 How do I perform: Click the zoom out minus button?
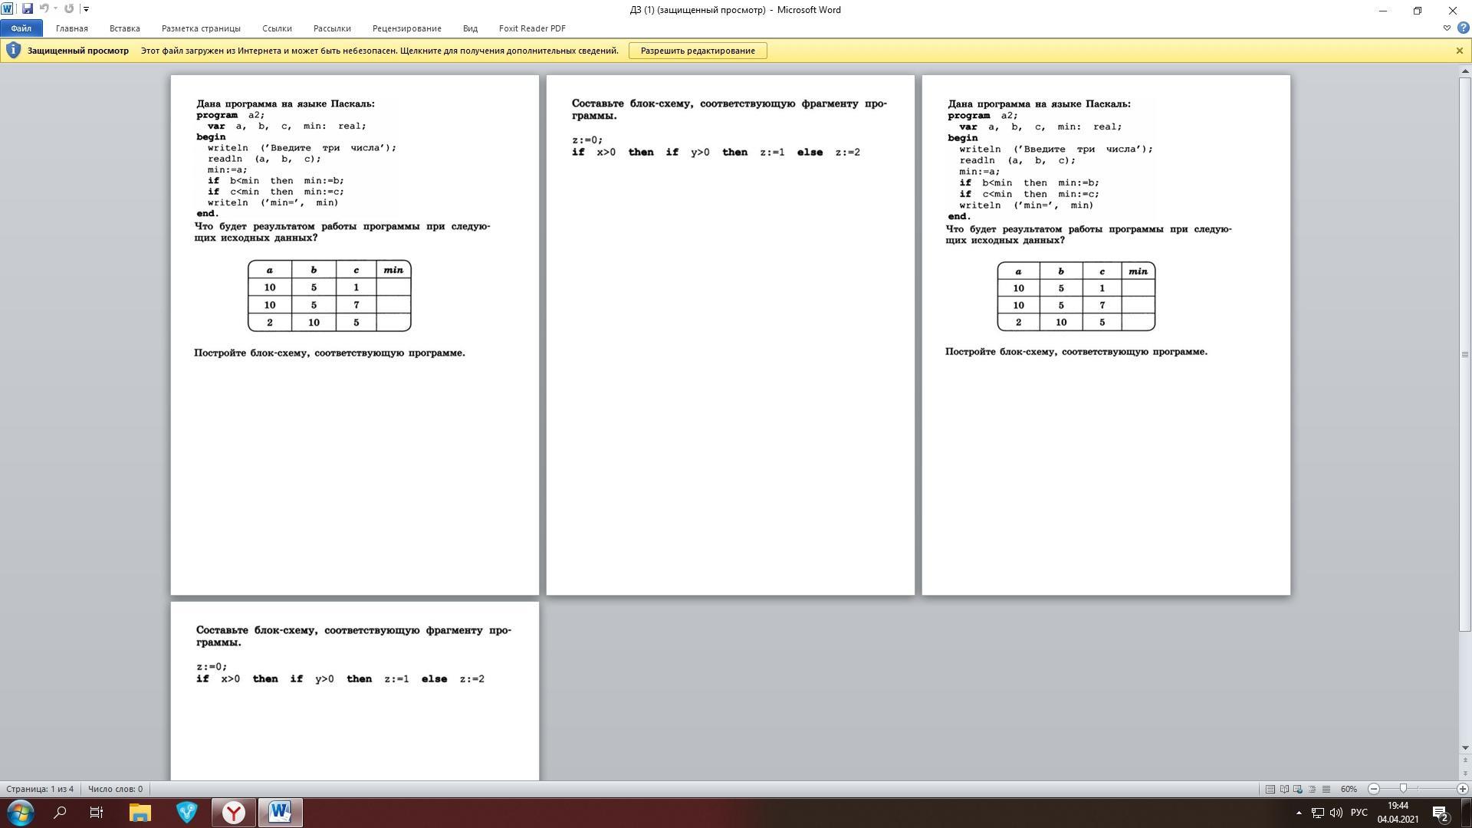tap(1374, 789)
